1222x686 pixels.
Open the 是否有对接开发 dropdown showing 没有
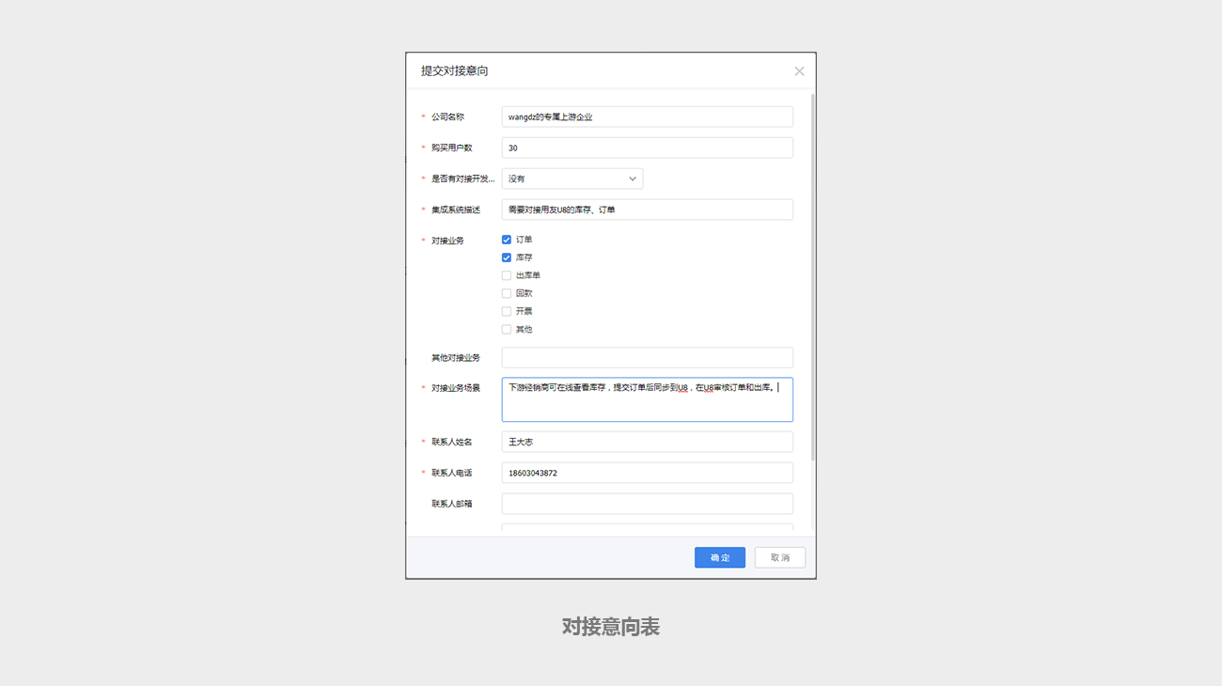564,179
